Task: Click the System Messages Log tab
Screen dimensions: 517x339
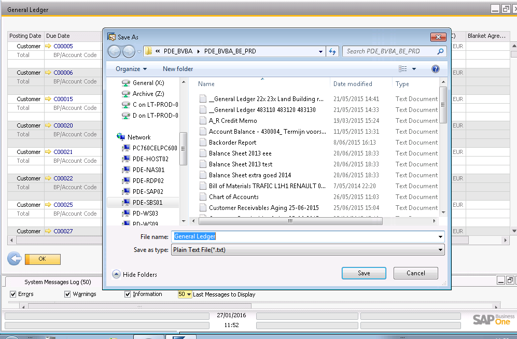Action: pyautogui.click(x=57, y=282)
